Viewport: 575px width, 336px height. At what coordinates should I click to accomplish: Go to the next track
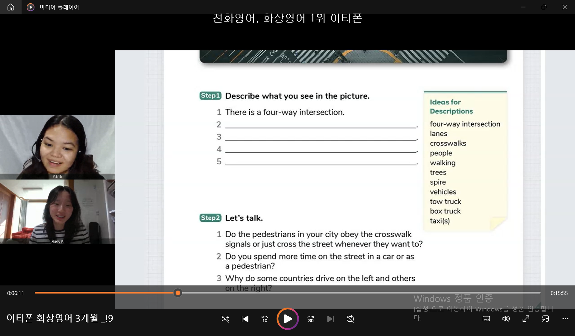[x=330, y=319]
